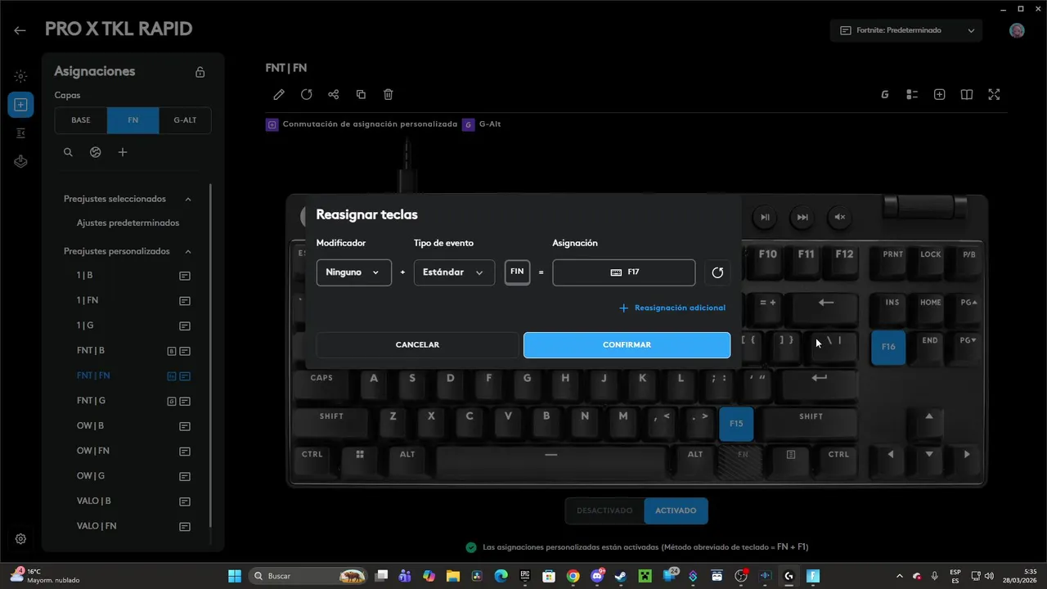Viewport: 1047px width, 589px height.
Task: Open Steam from the taskbar
Action: [621, 576]
